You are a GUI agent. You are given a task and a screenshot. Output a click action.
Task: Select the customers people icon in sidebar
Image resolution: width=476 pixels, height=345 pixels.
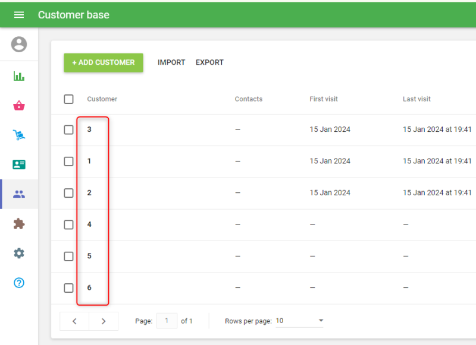click(19, 194)
